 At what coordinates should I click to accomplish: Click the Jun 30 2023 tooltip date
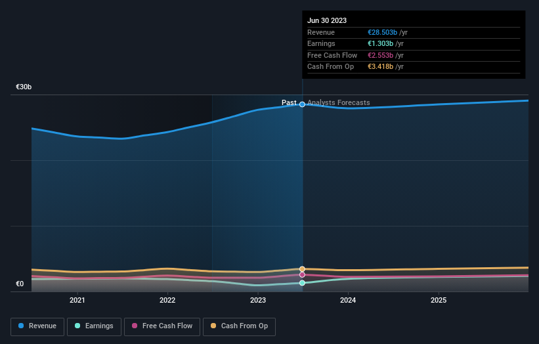(x=327, y=20)
